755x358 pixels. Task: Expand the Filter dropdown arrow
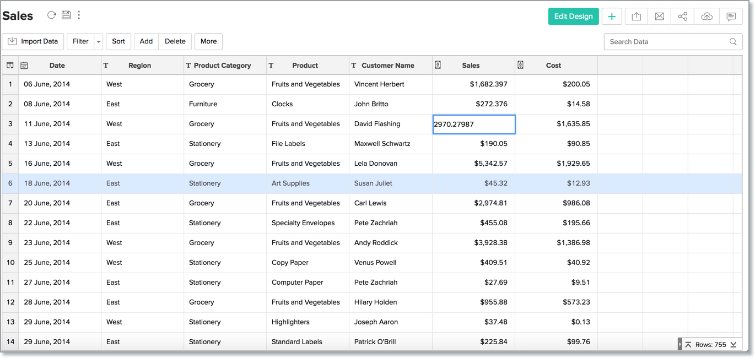pos(99,41)
